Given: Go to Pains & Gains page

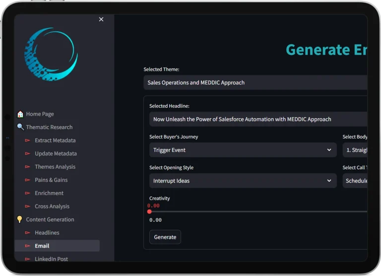Looking at the screenshot, I should coord(51,180).
